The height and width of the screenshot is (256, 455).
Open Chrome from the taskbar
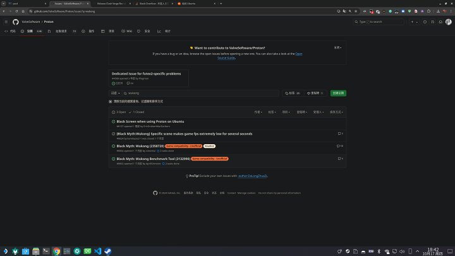pyautogui.click(x=56, y=251)
